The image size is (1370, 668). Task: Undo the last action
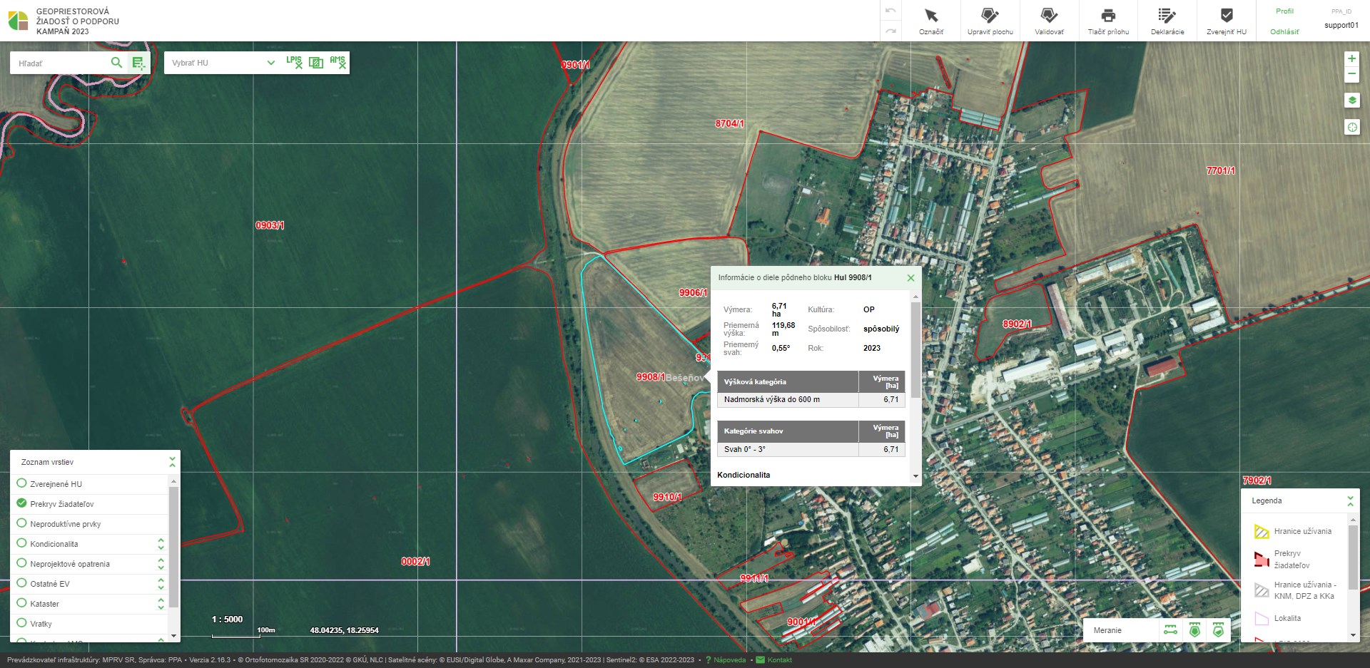pos(890,11)
